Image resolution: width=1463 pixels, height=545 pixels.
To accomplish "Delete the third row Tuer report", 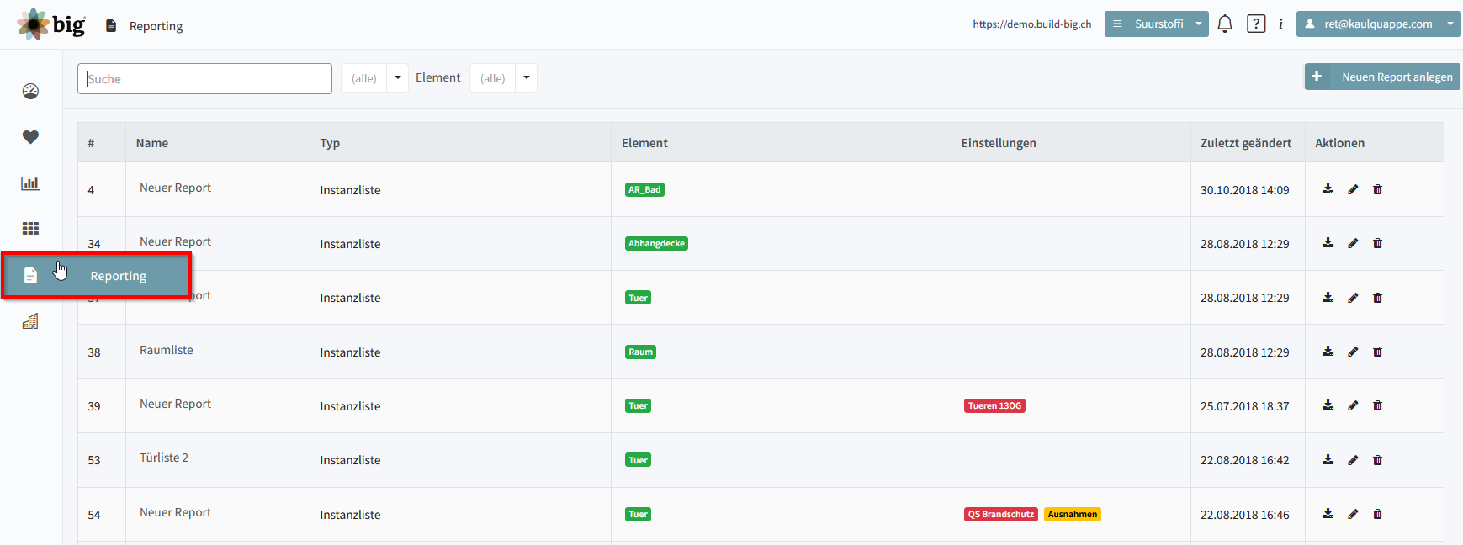I will [1377, 298].
